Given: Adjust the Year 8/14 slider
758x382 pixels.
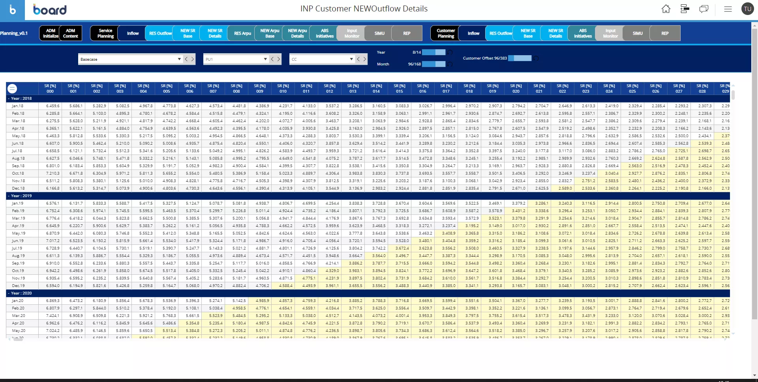Looking at the screenshot, I should click(x=433, y=52).
